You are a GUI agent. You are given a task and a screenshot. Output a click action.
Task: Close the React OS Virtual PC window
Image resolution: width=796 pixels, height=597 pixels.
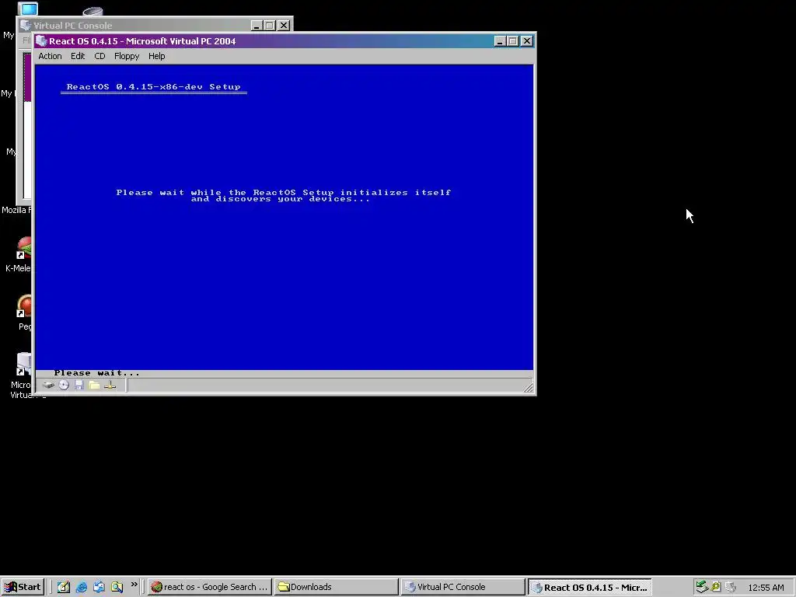527,41
